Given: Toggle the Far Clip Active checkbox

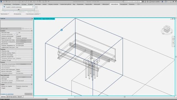Looking at the screenshot, I should pos(17,57).
